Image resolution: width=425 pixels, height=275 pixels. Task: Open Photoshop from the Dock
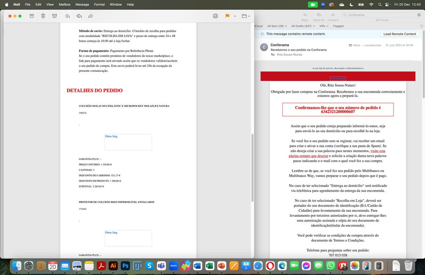coord(125,266)
